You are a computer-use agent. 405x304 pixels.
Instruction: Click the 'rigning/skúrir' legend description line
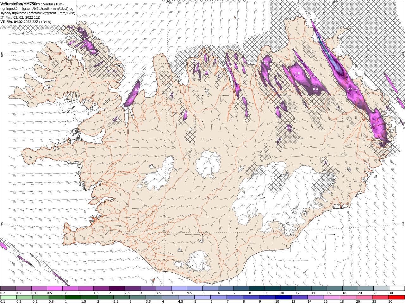coord(37,9)
